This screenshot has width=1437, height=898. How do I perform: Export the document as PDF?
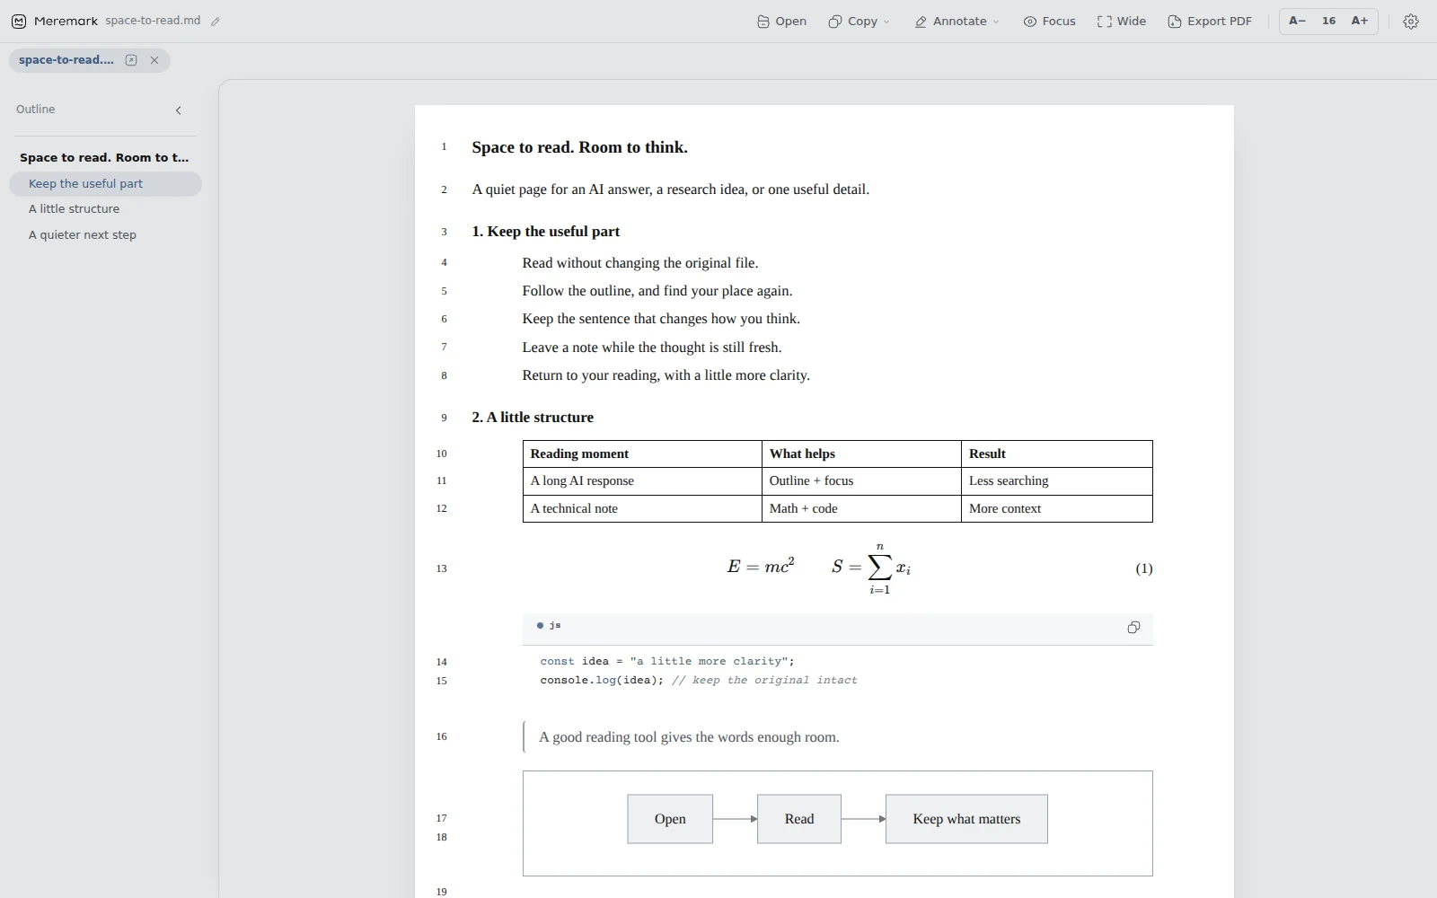(1209, 21)
